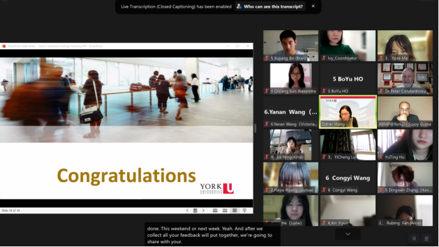439x247 pixels.
Task: Click 'Slide 18 of 18' status bar text
Action: pyautogui.click(x=11, y=210)
